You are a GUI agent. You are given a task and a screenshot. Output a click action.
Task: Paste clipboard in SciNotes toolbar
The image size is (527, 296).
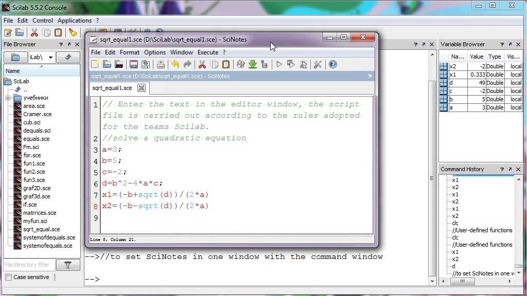pyautogui.click(x=226, y=64)
